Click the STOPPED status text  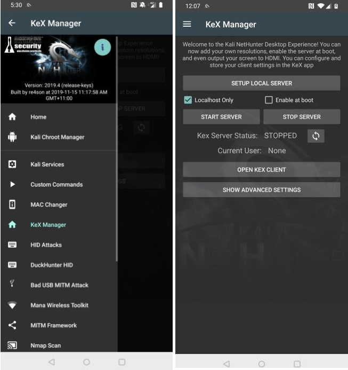coord(280,136)
